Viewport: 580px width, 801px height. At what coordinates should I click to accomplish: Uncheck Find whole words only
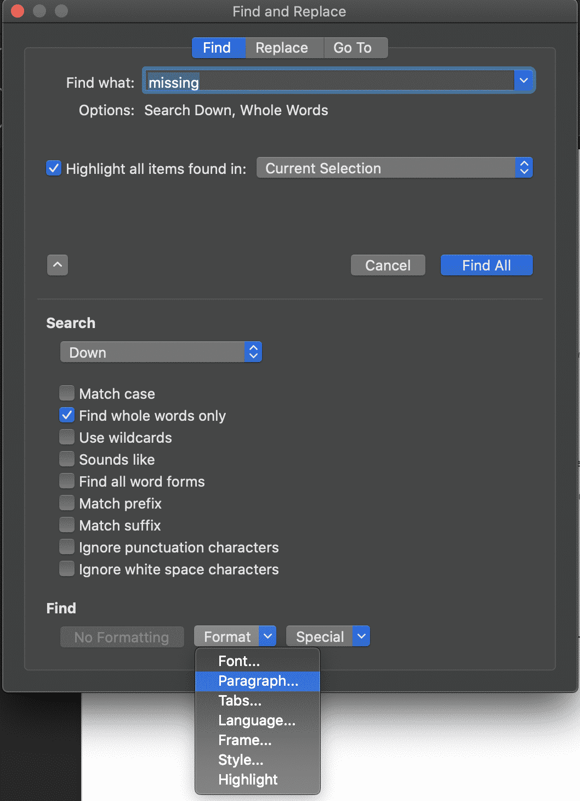(66, 415)
